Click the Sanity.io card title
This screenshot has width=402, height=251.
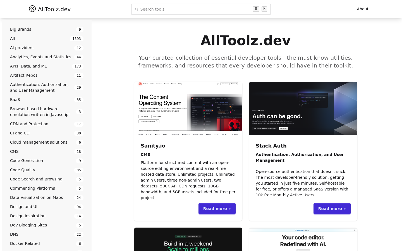(153, 146)
